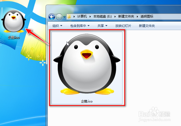The width and height of the screenshot is (181, 126).
Task: Click the 企鹅.ico label on the desktop
Action: coord(14,37)
